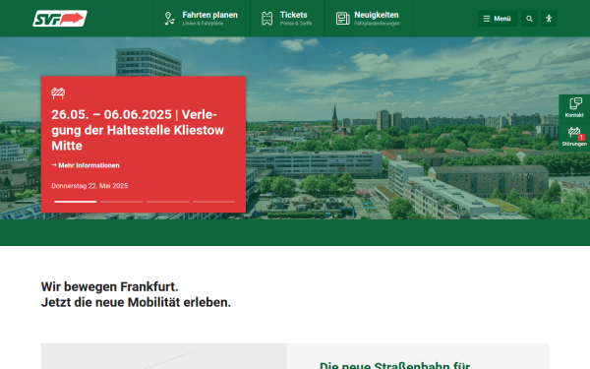Expand the Menü hamburger button

click(x=498, y=19)
